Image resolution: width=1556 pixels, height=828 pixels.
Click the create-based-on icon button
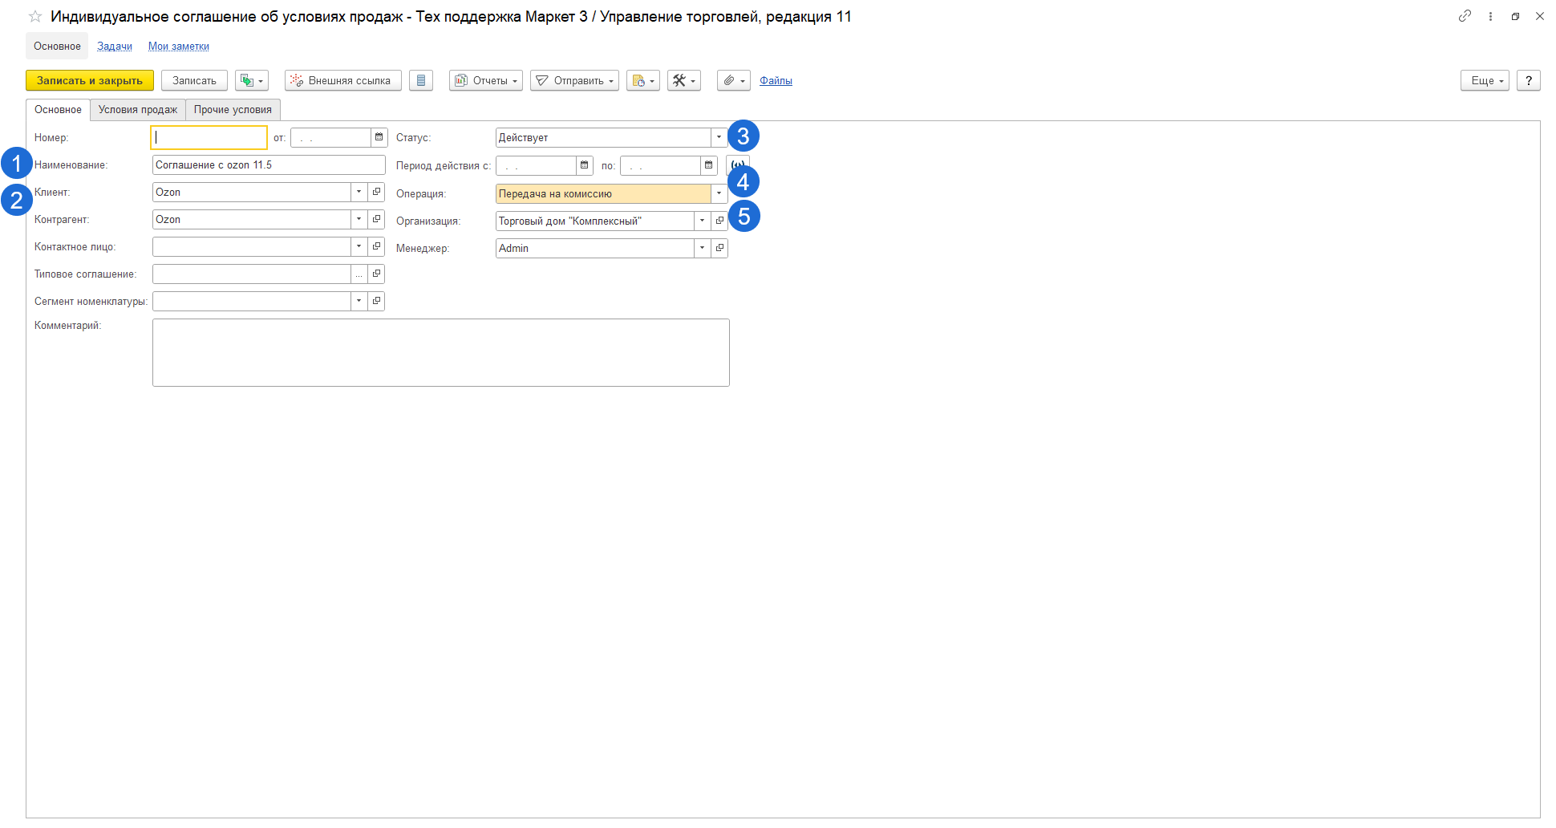point(251,81)
